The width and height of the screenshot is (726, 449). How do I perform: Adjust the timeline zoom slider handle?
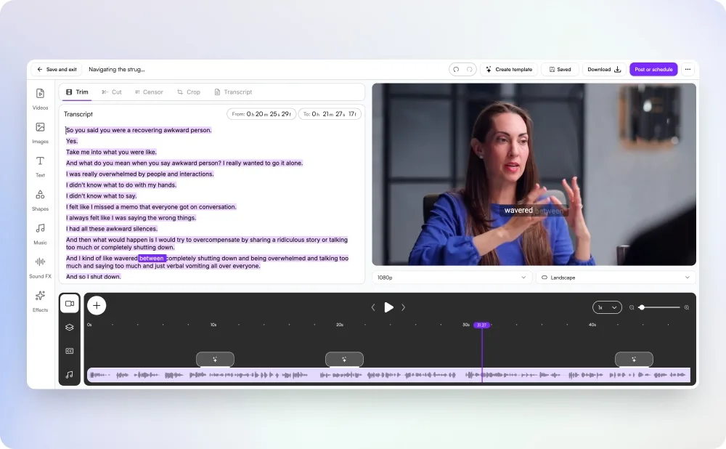[642, 307]
